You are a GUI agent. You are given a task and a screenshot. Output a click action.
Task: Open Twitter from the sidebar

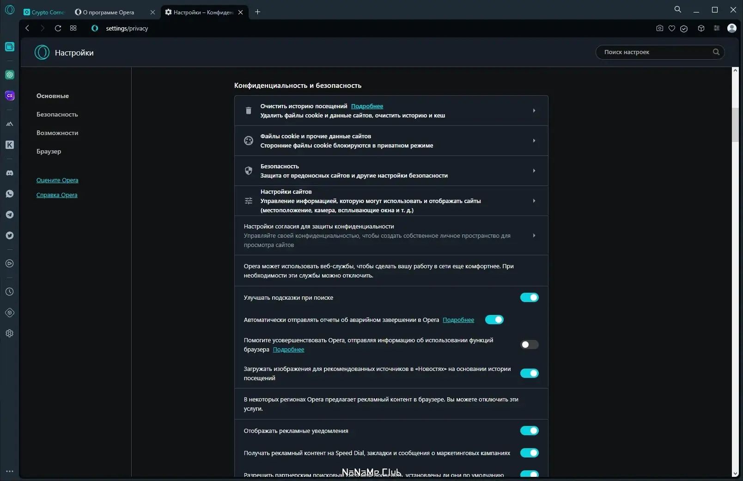(10, 235)
